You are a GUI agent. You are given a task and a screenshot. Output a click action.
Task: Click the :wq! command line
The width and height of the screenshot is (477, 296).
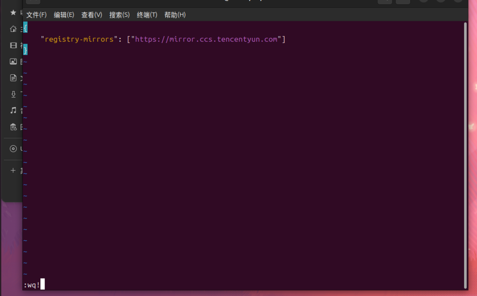[32, 285]
